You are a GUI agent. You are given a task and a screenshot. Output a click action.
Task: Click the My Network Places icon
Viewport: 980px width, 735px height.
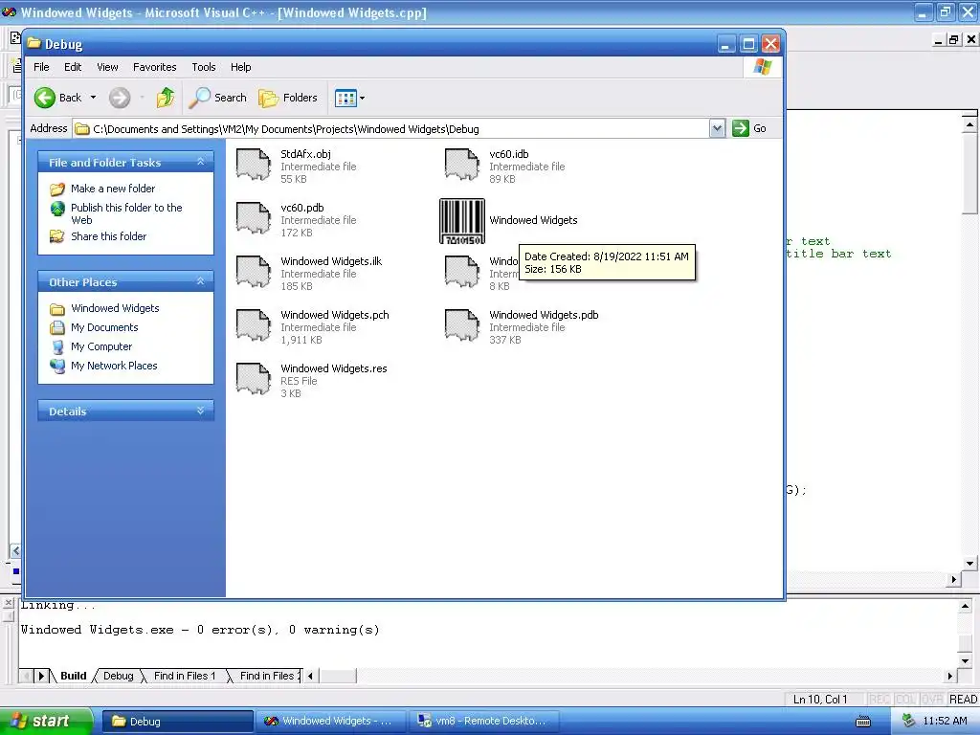57,366
